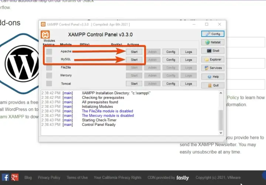The width and height of the screenshot is (266, 185).
Task: Start the Apache module
Action: (x=134, y=52)
